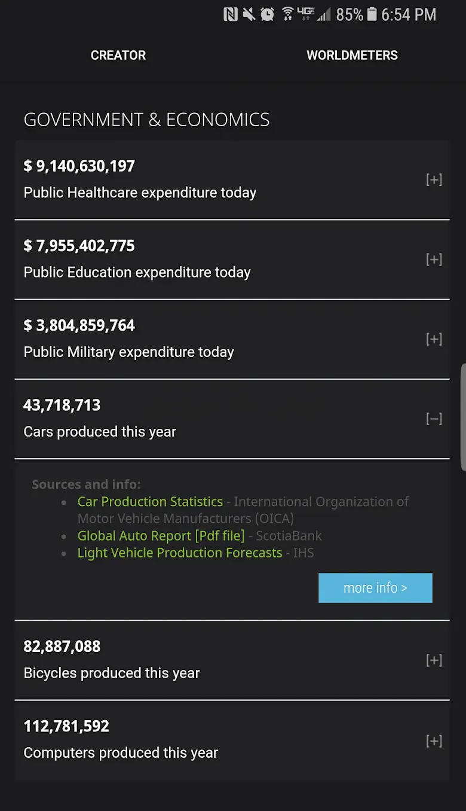
Task: Collapse the Cars produced this year section
Action: pyautogui.click(x=434, y=419)
